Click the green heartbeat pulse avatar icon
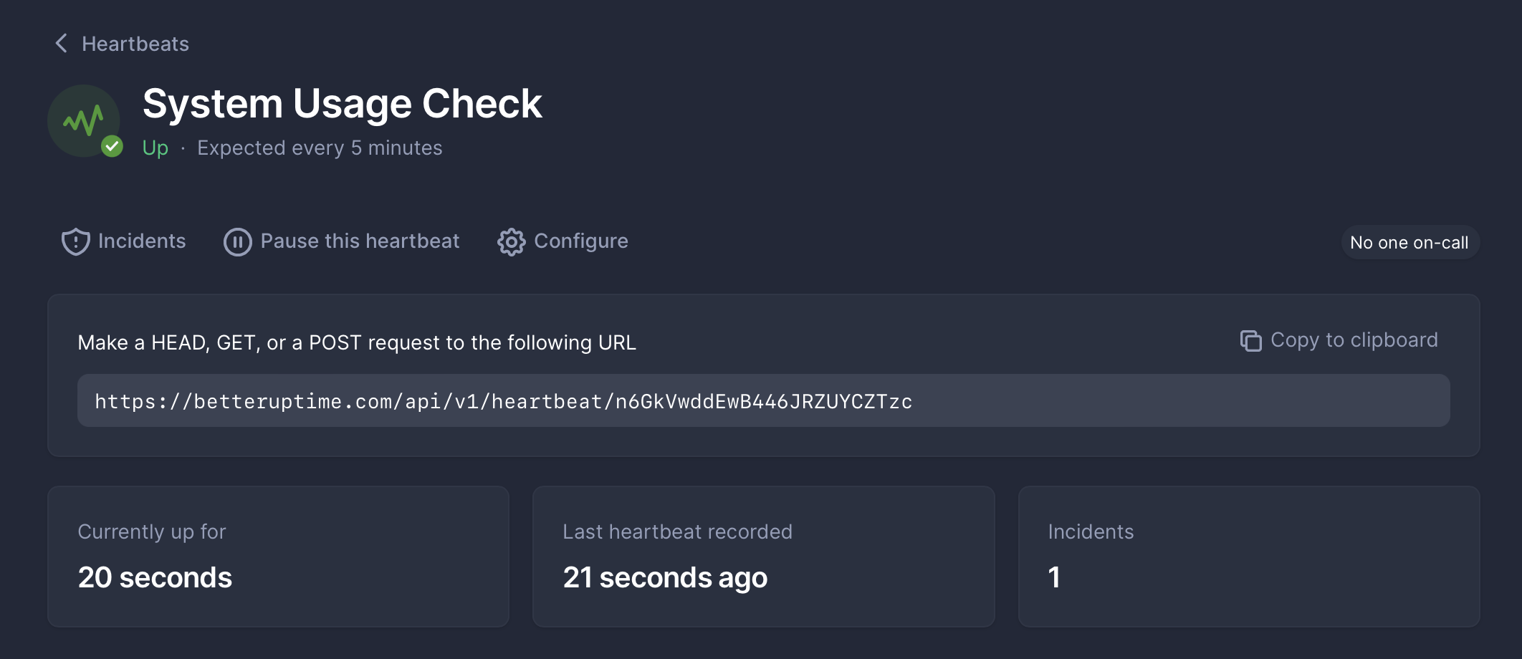The height and width of the screenshot is (659, 1522). (x=83, y=120)
